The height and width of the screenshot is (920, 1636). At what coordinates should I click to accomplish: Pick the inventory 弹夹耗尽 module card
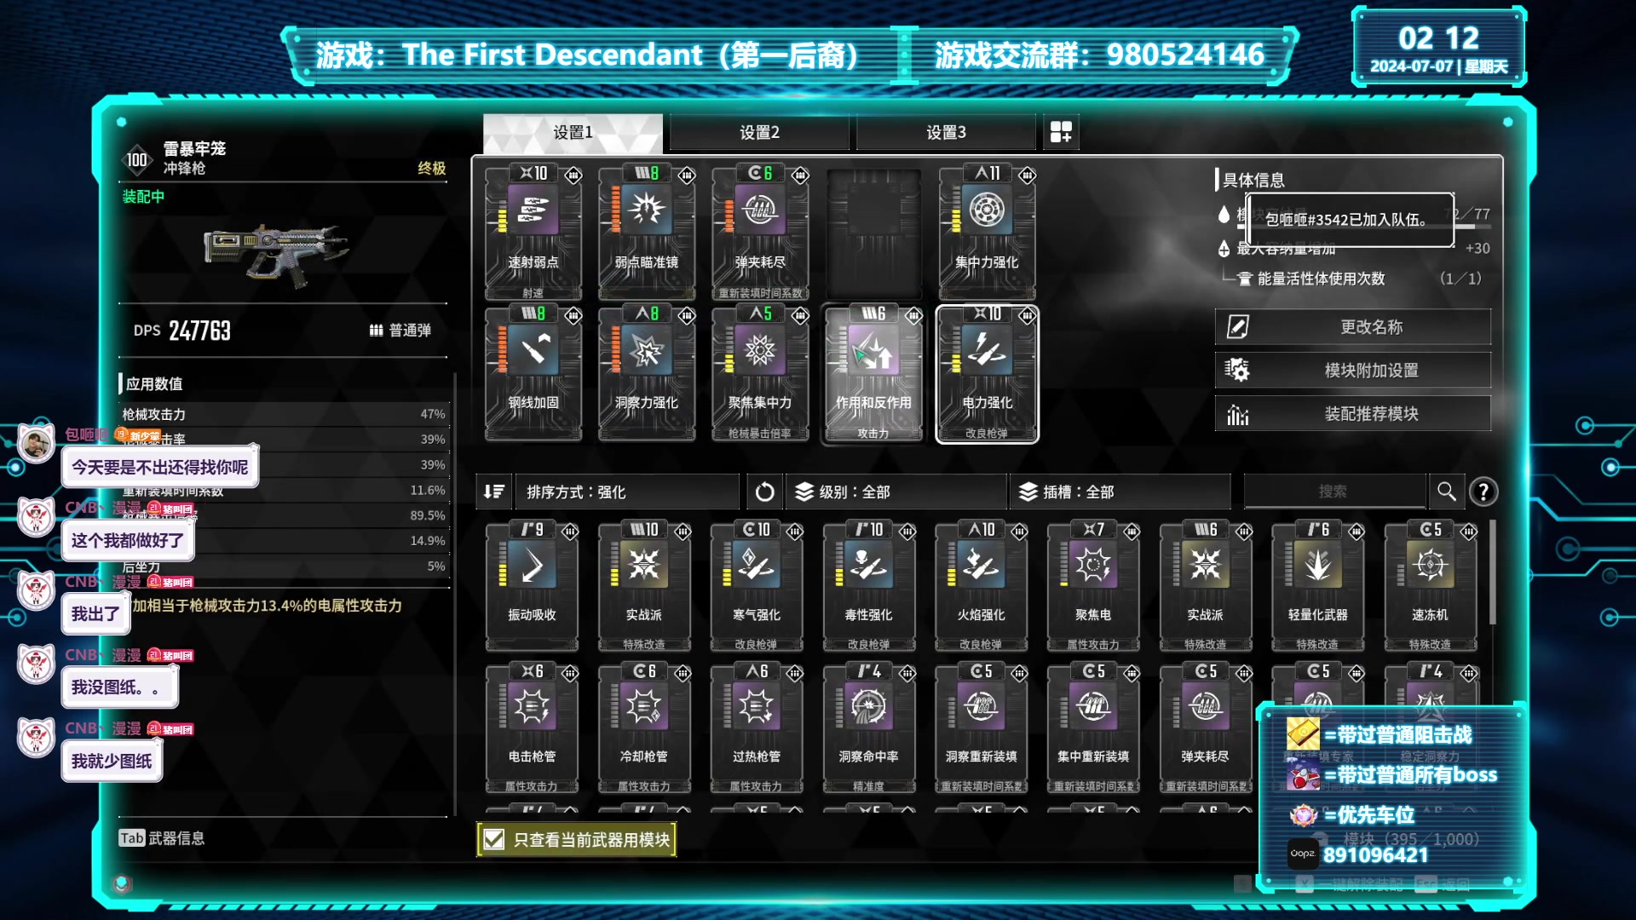click(1205, 728)
